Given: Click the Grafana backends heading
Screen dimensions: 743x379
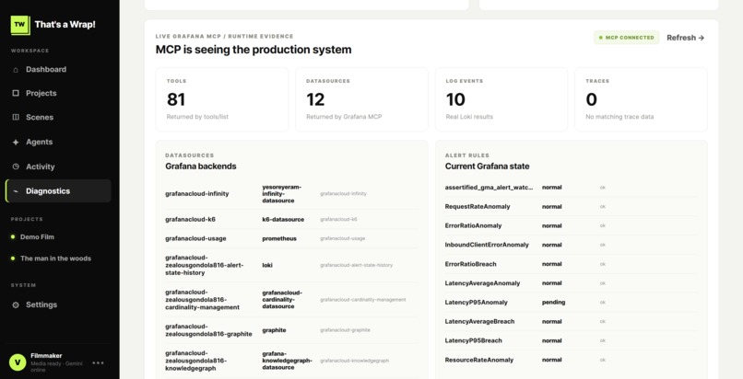Looking at the screenshot, I should pyautogui.click(x=200, y=167).
